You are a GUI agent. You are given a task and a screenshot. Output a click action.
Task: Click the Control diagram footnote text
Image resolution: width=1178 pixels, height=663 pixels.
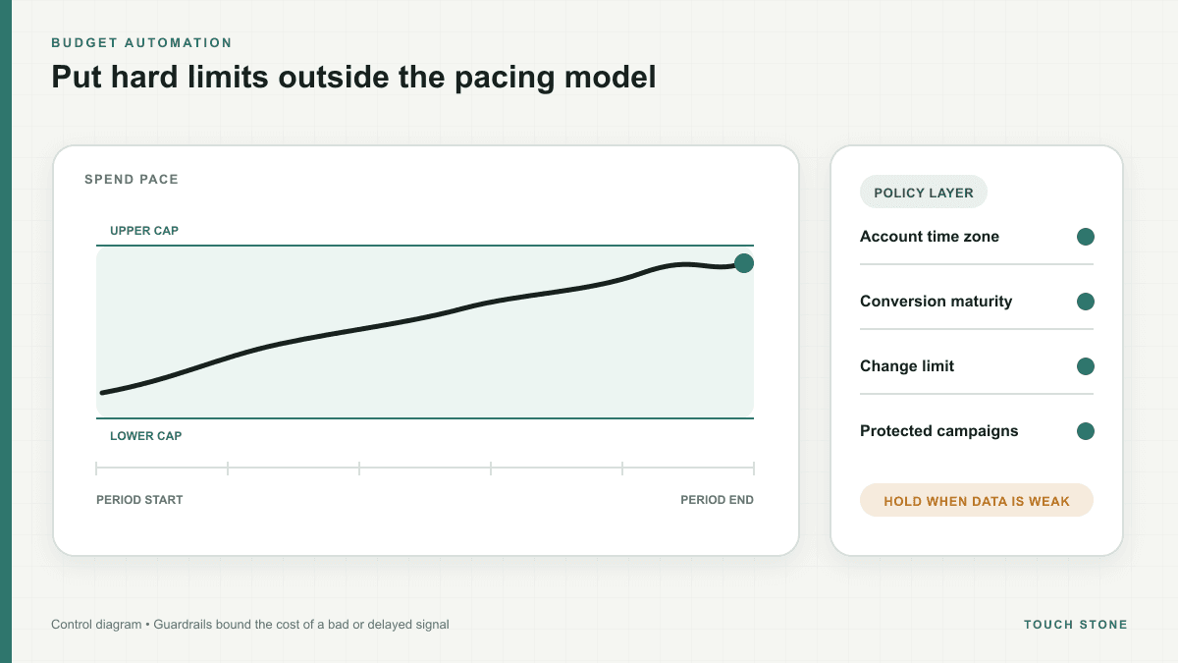250,625
